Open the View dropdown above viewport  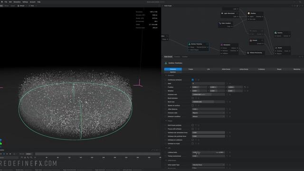32,6
